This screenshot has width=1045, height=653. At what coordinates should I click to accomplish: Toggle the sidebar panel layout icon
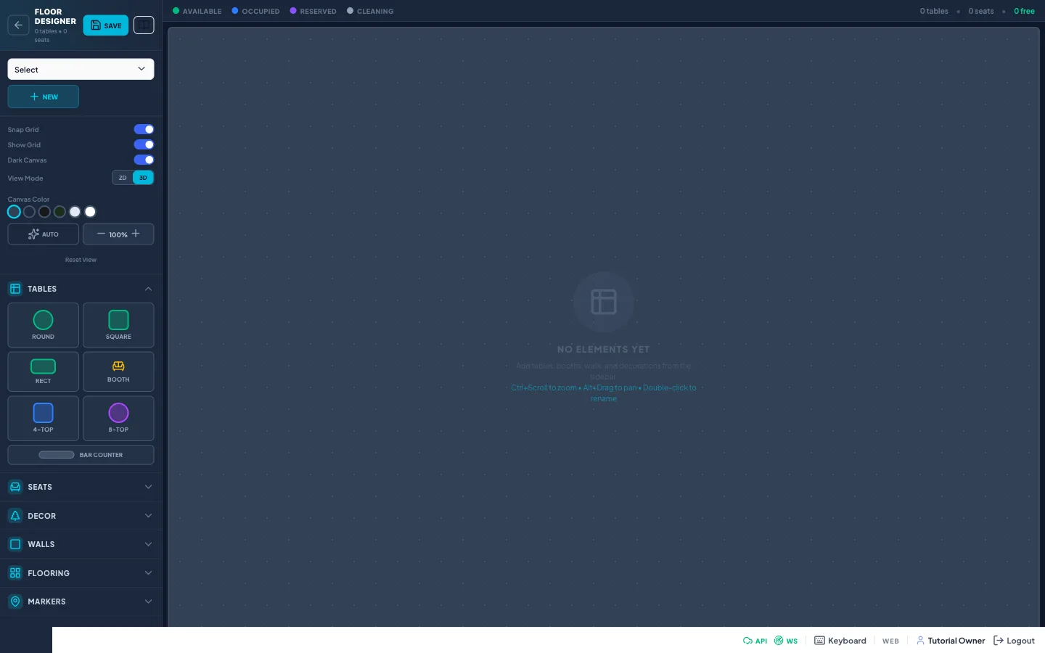pos(144,25)
